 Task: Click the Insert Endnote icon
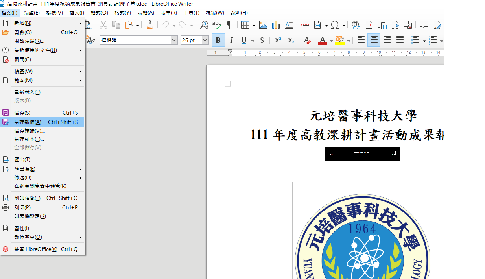382,25
